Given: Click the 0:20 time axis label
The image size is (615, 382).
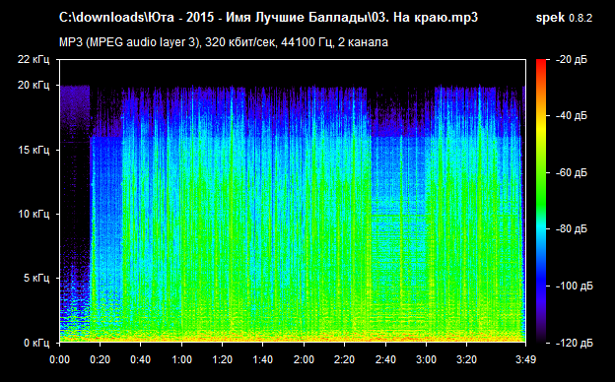Looking at the screenshot, I should pos(100,359).
